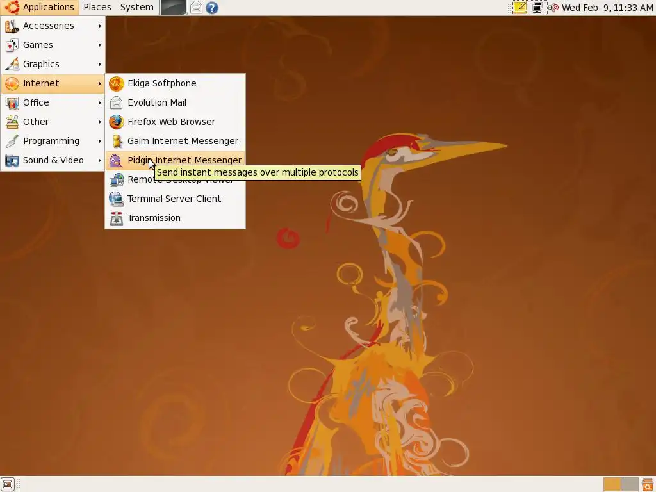
Task: Expand the Accessories submenu
Action: click(x=53, y=26)
